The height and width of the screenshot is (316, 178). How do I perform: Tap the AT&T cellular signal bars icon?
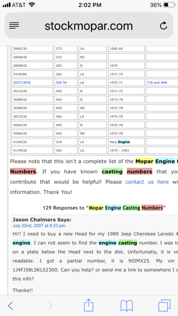coord(6,5)
